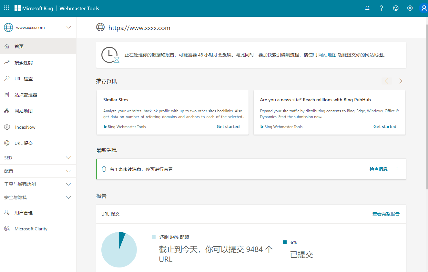Screen dimensions: 428x272
Task: Click the 检查消息 link
Action: (378, 169)
